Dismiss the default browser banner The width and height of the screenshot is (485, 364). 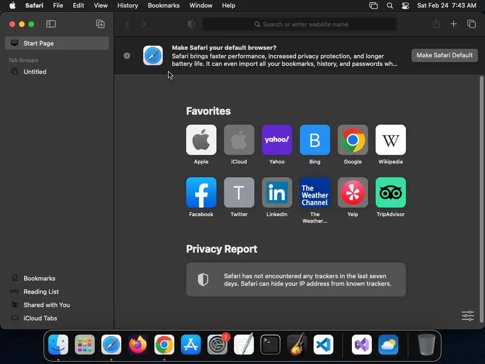(x=127, y=56)
